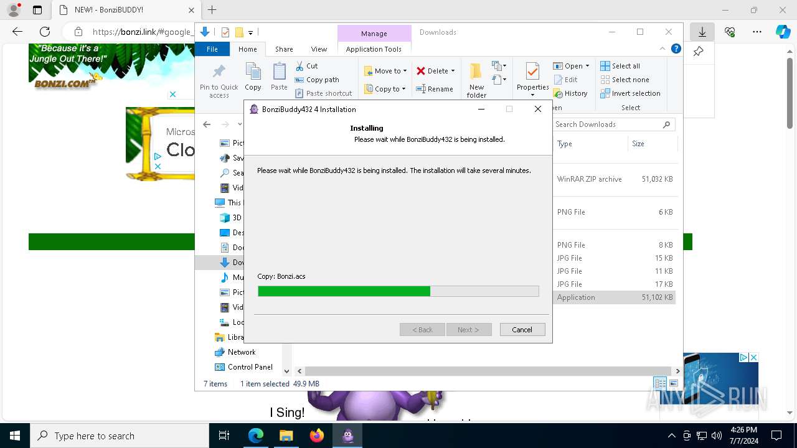
Task: Click the Manage contextual tab
Action: click(x=374, y=34)
